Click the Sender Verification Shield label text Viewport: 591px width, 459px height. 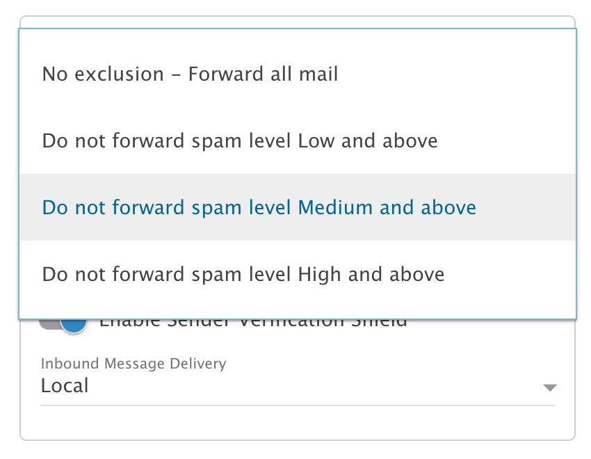(x=253, y=323)
